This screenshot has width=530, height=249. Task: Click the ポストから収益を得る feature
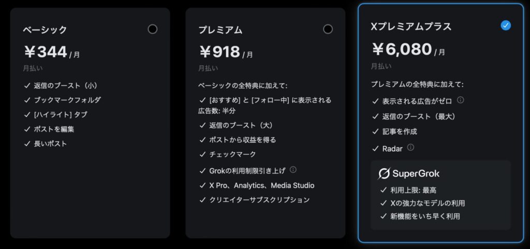[x=242, y=140]
